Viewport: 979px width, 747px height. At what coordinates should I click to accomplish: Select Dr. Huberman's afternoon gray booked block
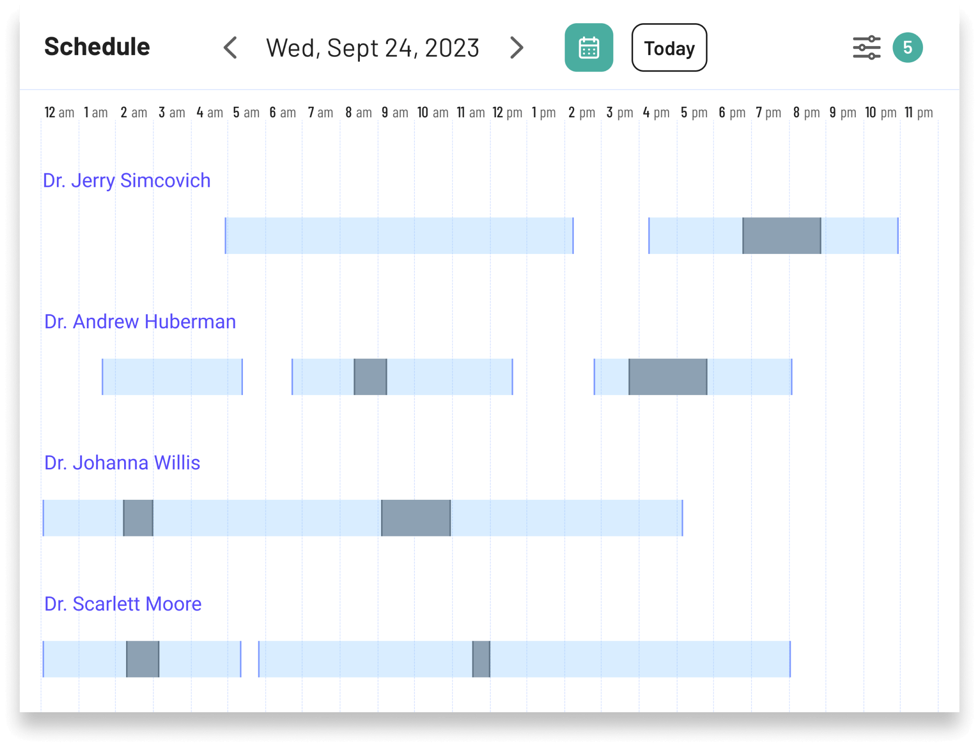click(667, 377)
